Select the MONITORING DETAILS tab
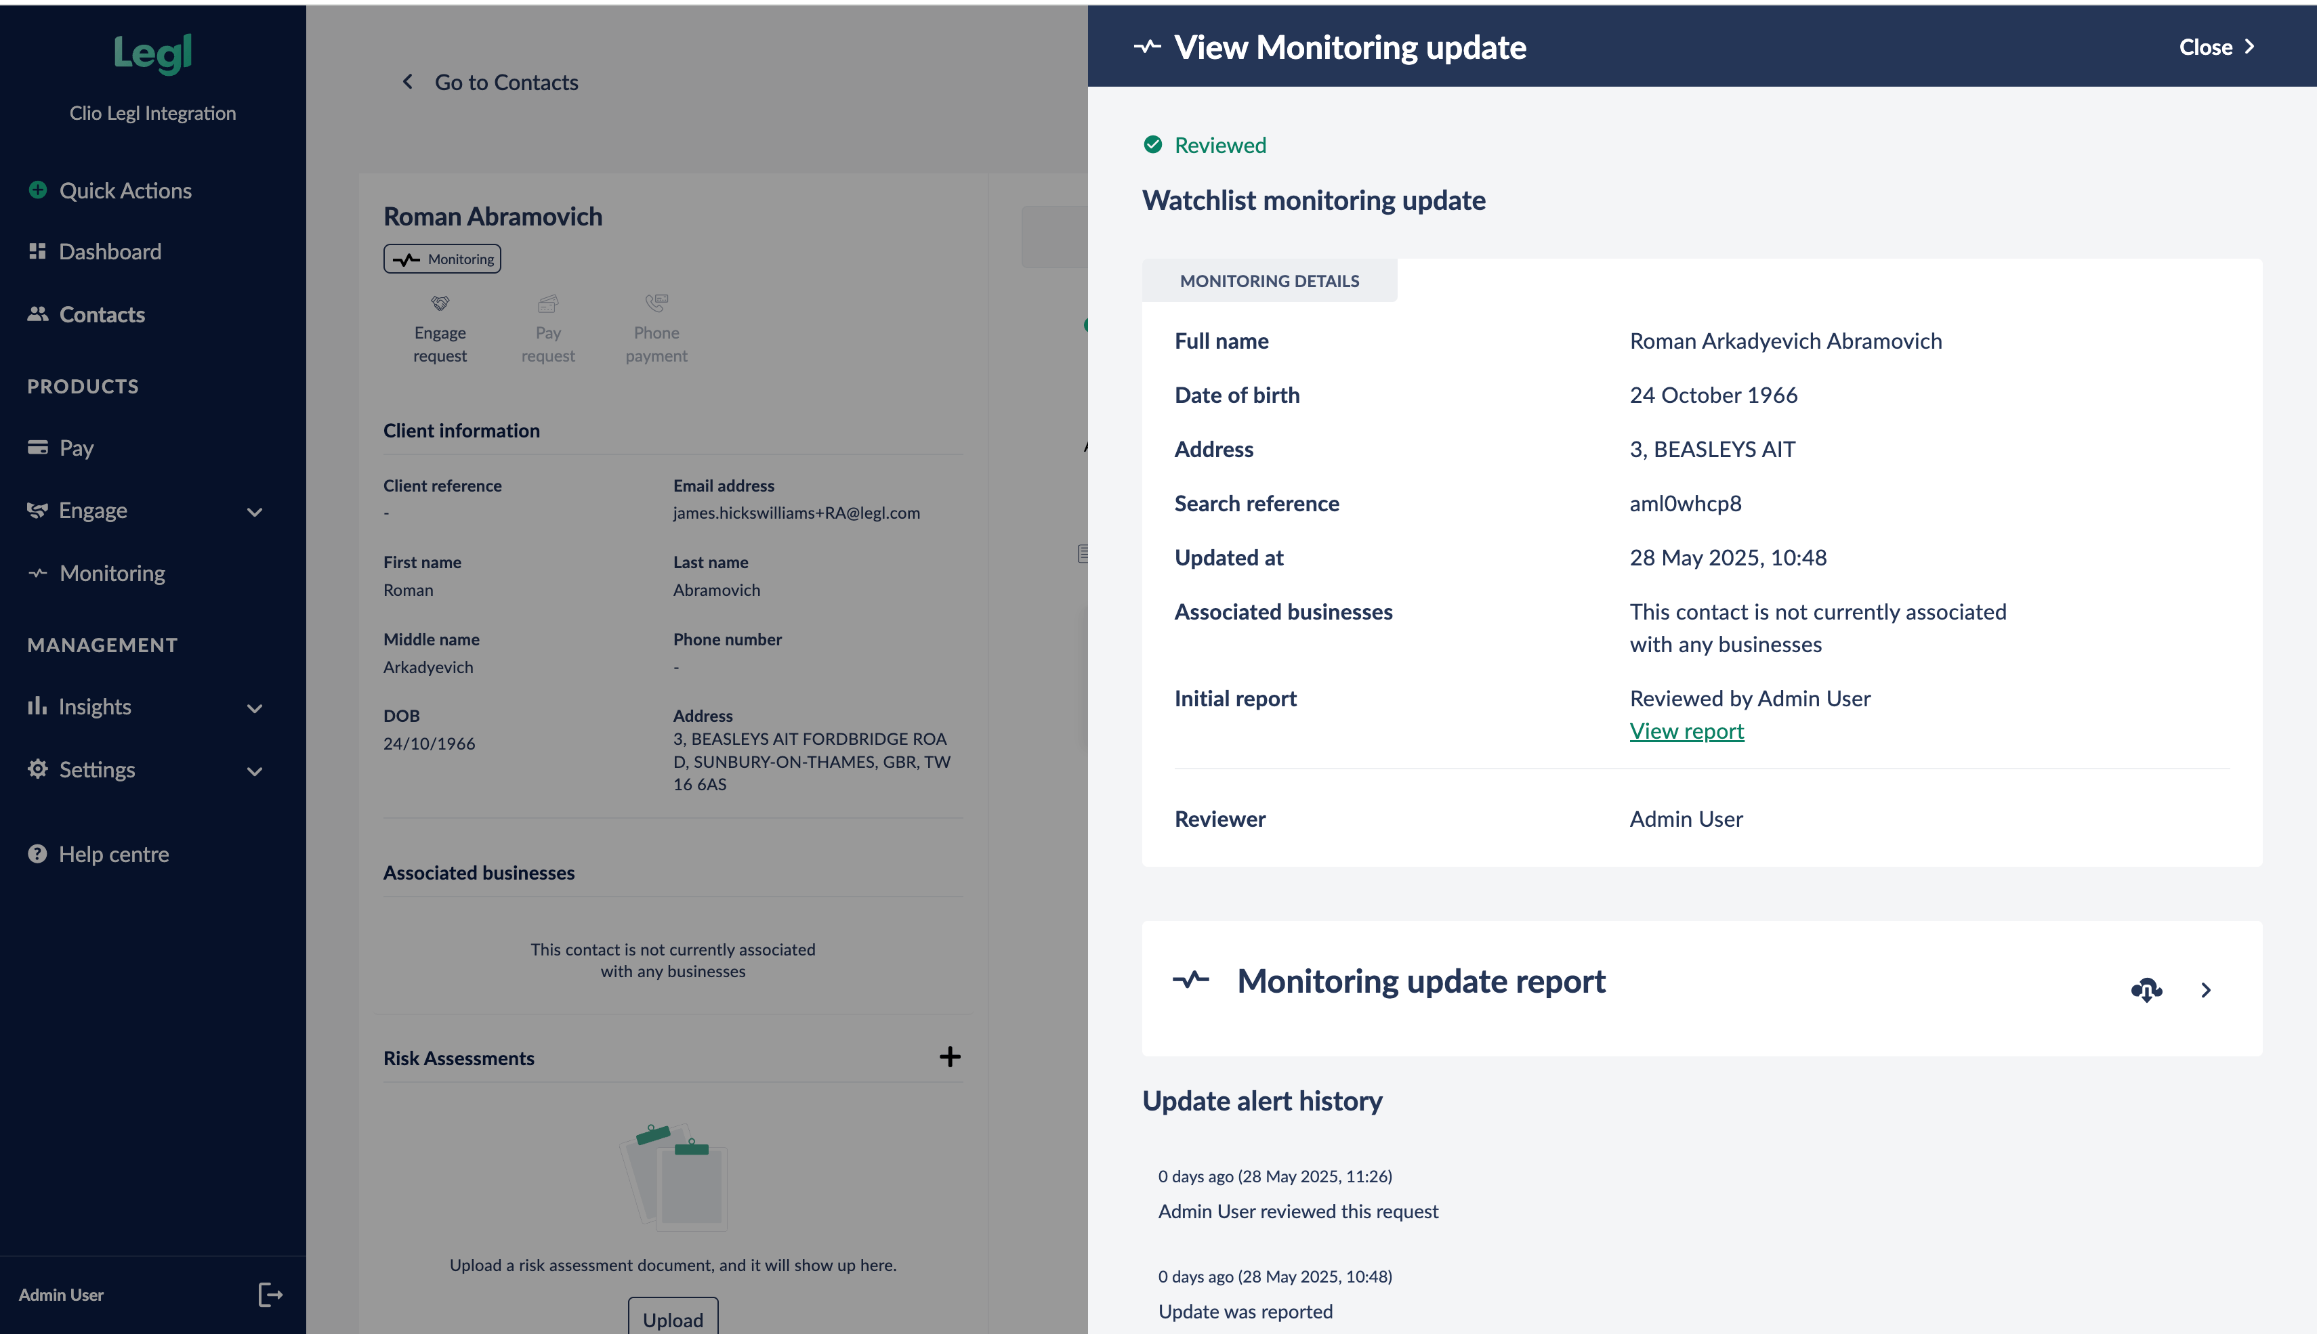The height and width of the screenshot is (1334, 2317). click(1270, 281)
